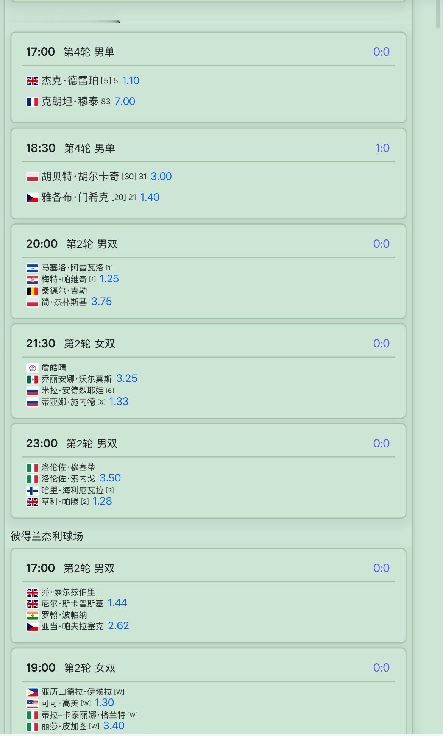Open the 0:0 score of the 23:00 men's doubles

coord(381,443)
